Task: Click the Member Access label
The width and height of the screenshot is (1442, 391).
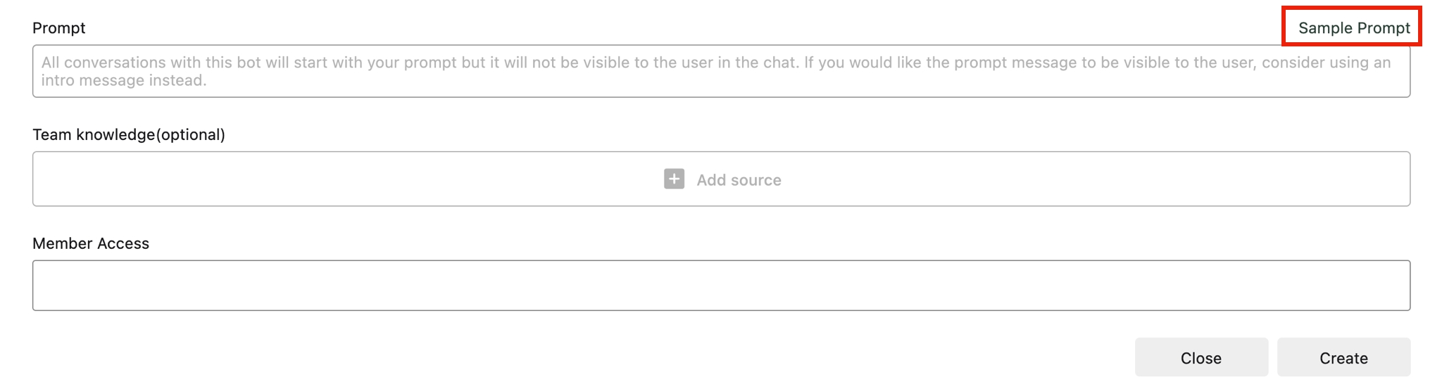Action: click(91, 243)
